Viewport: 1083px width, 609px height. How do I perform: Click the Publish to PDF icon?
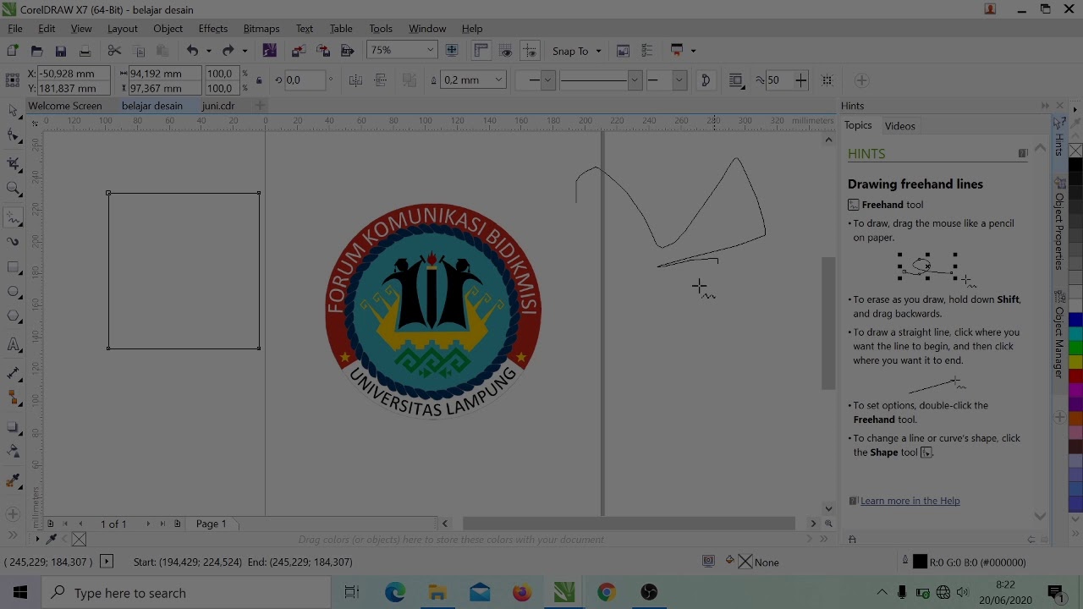[347, 51]
